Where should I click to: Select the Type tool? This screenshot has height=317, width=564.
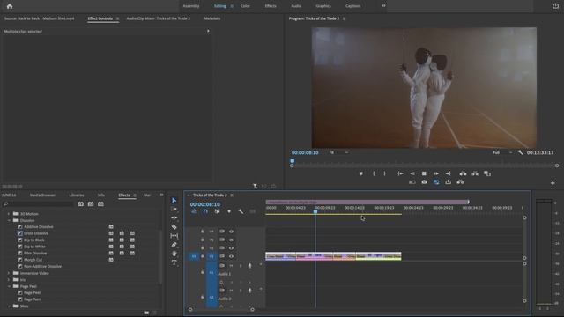[x=174, y=262]
